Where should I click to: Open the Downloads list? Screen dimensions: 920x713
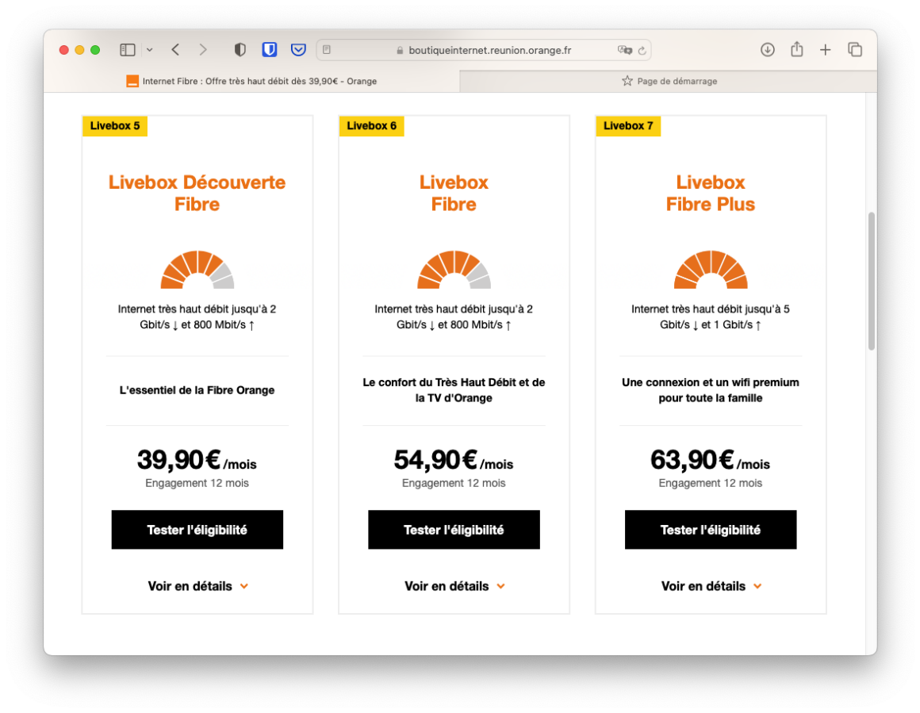(767, 49)
